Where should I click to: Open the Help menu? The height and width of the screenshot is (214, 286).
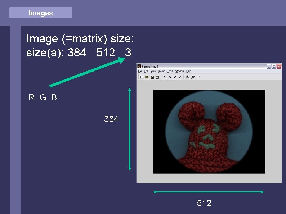click(x=188, y=71)
